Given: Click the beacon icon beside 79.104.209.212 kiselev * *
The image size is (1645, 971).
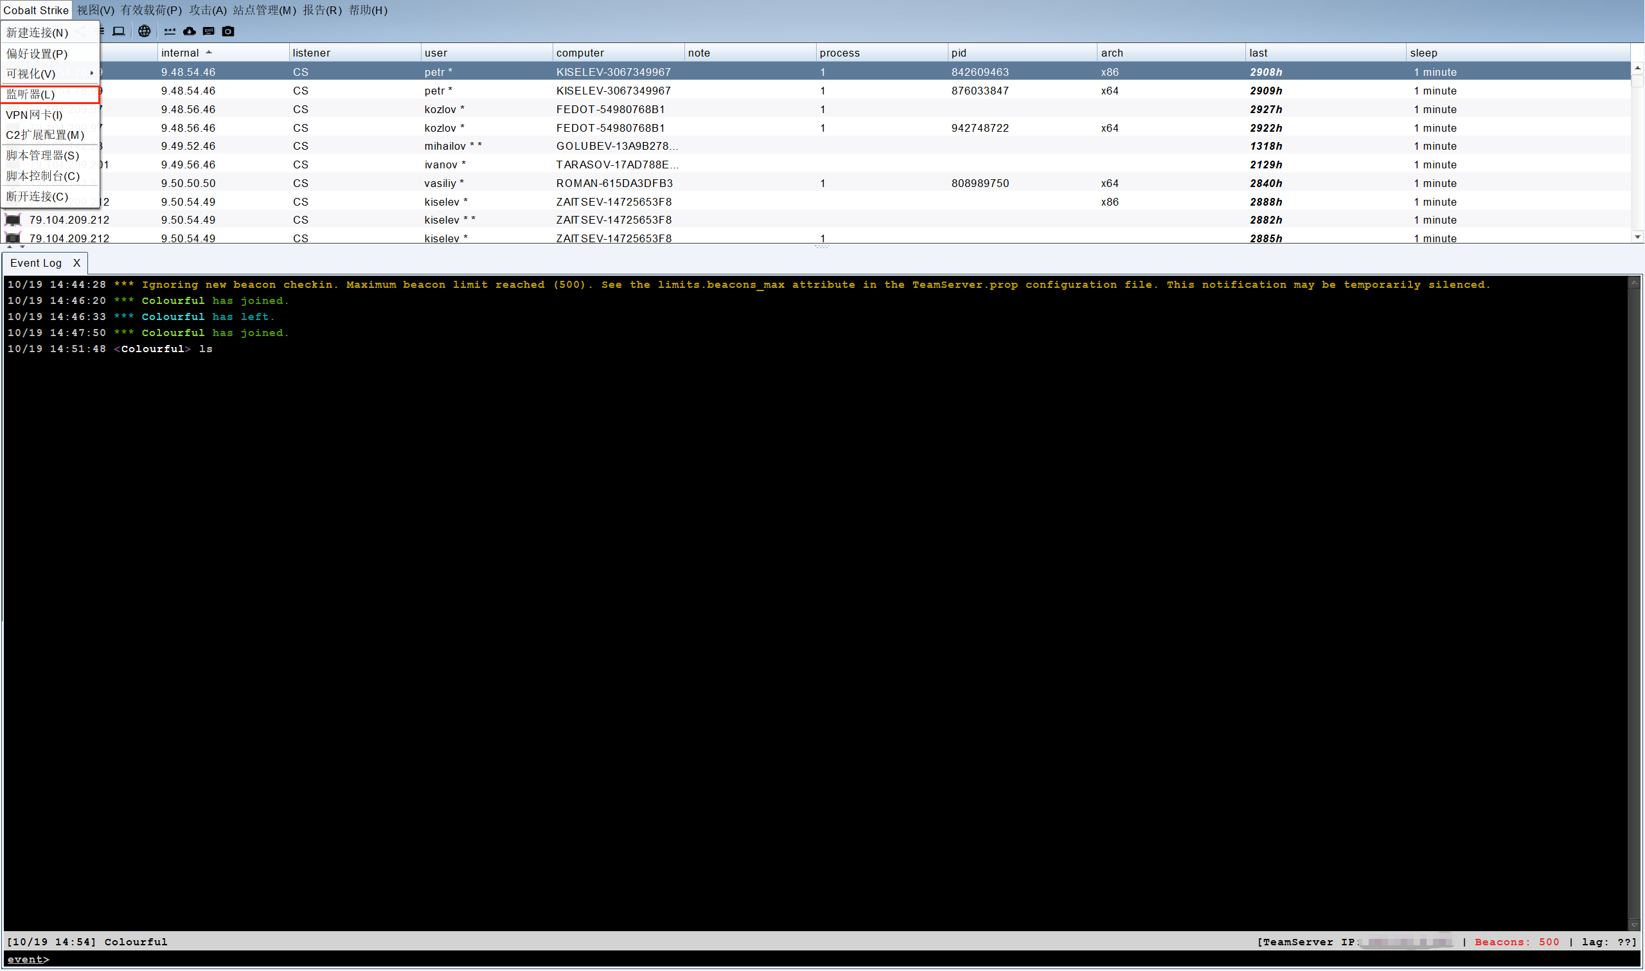Looking at the screenshot, I should [13, 220].
